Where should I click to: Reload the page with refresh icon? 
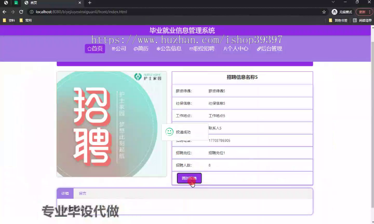pyautogui.click(x=21, y=12)
